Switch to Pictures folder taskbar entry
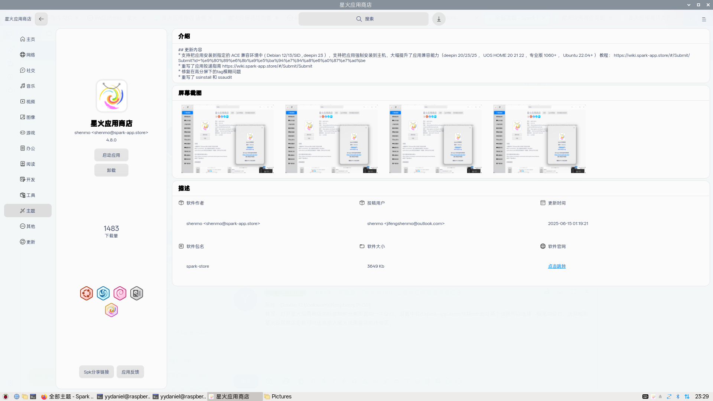The image size is (713, 401). click(278, 397)
